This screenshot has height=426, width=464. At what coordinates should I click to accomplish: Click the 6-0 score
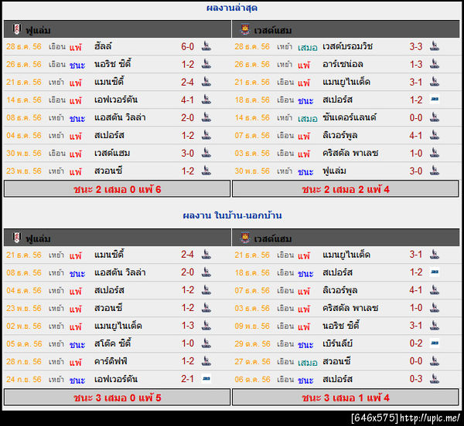tap(188, 46)
